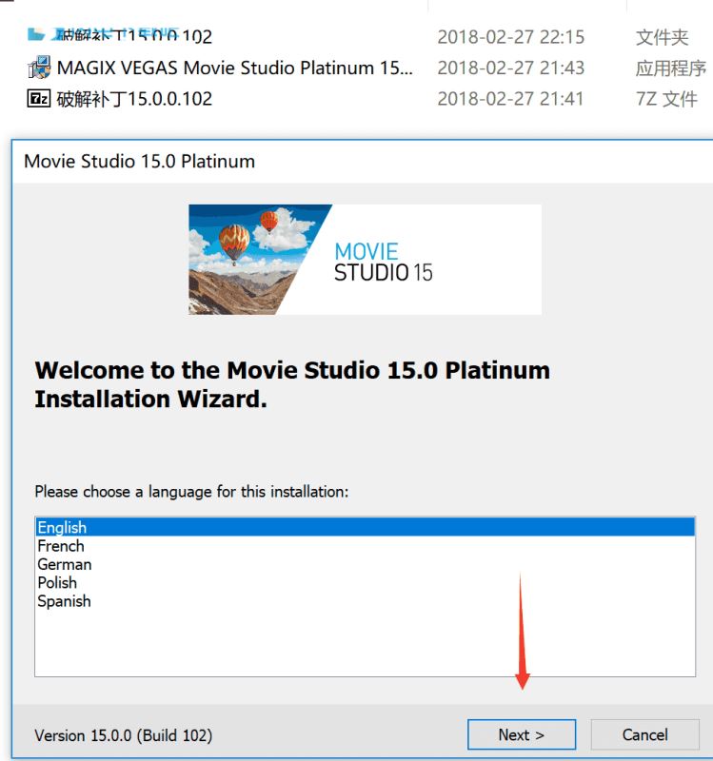The image size is (713, 761).
Task: Click the 7z archive file icon
Action: [x=38, y=99]
